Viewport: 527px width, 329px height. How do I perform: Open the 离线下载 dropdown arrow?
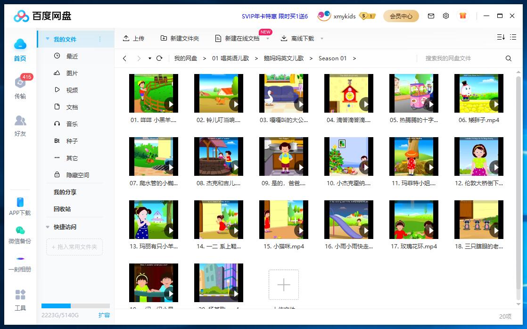321,39
